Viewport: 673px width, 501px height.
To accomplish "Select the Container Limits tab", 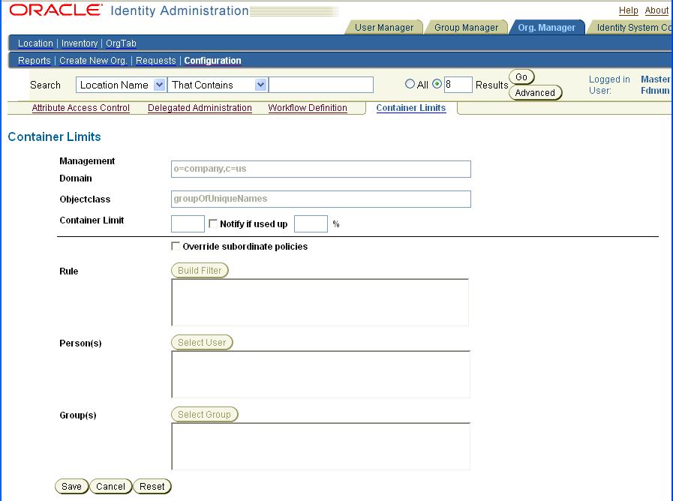I will coord(411,108).
